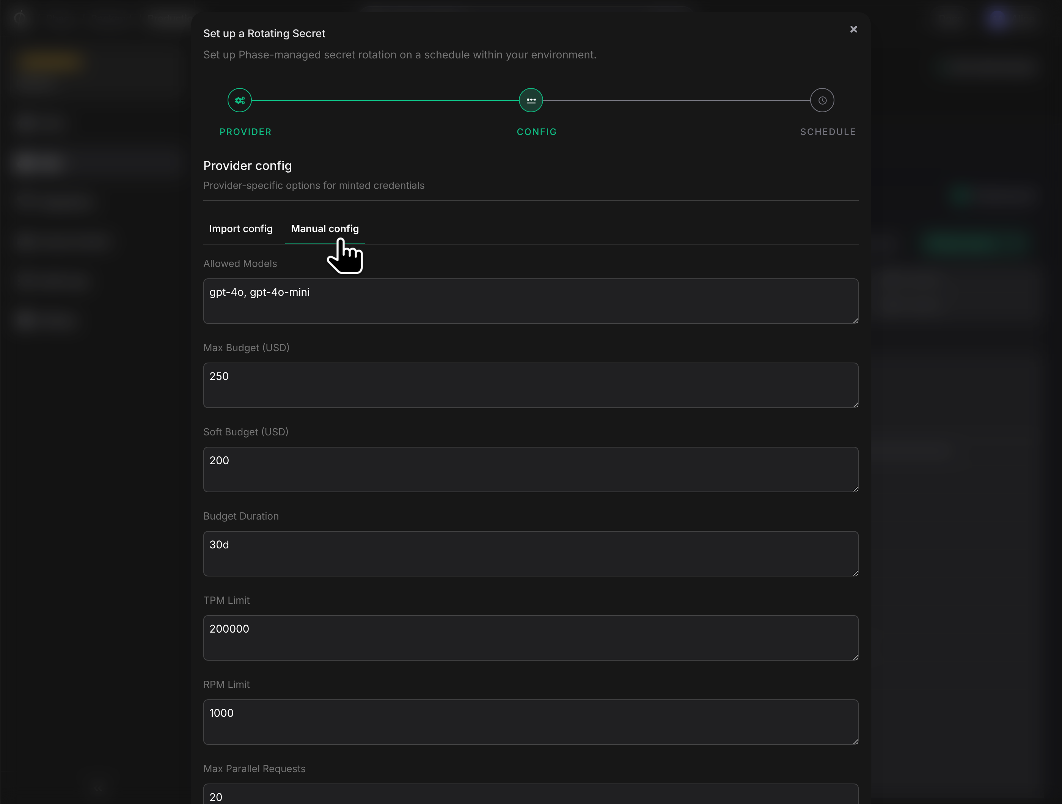
Task: Click the Soft Budget field resize handle
Action: 855,488
